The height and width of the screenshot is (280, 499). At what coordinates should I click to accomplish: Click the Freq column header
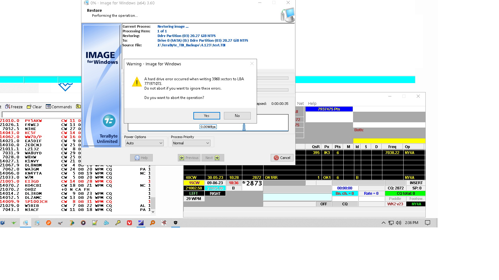point(392,147)
